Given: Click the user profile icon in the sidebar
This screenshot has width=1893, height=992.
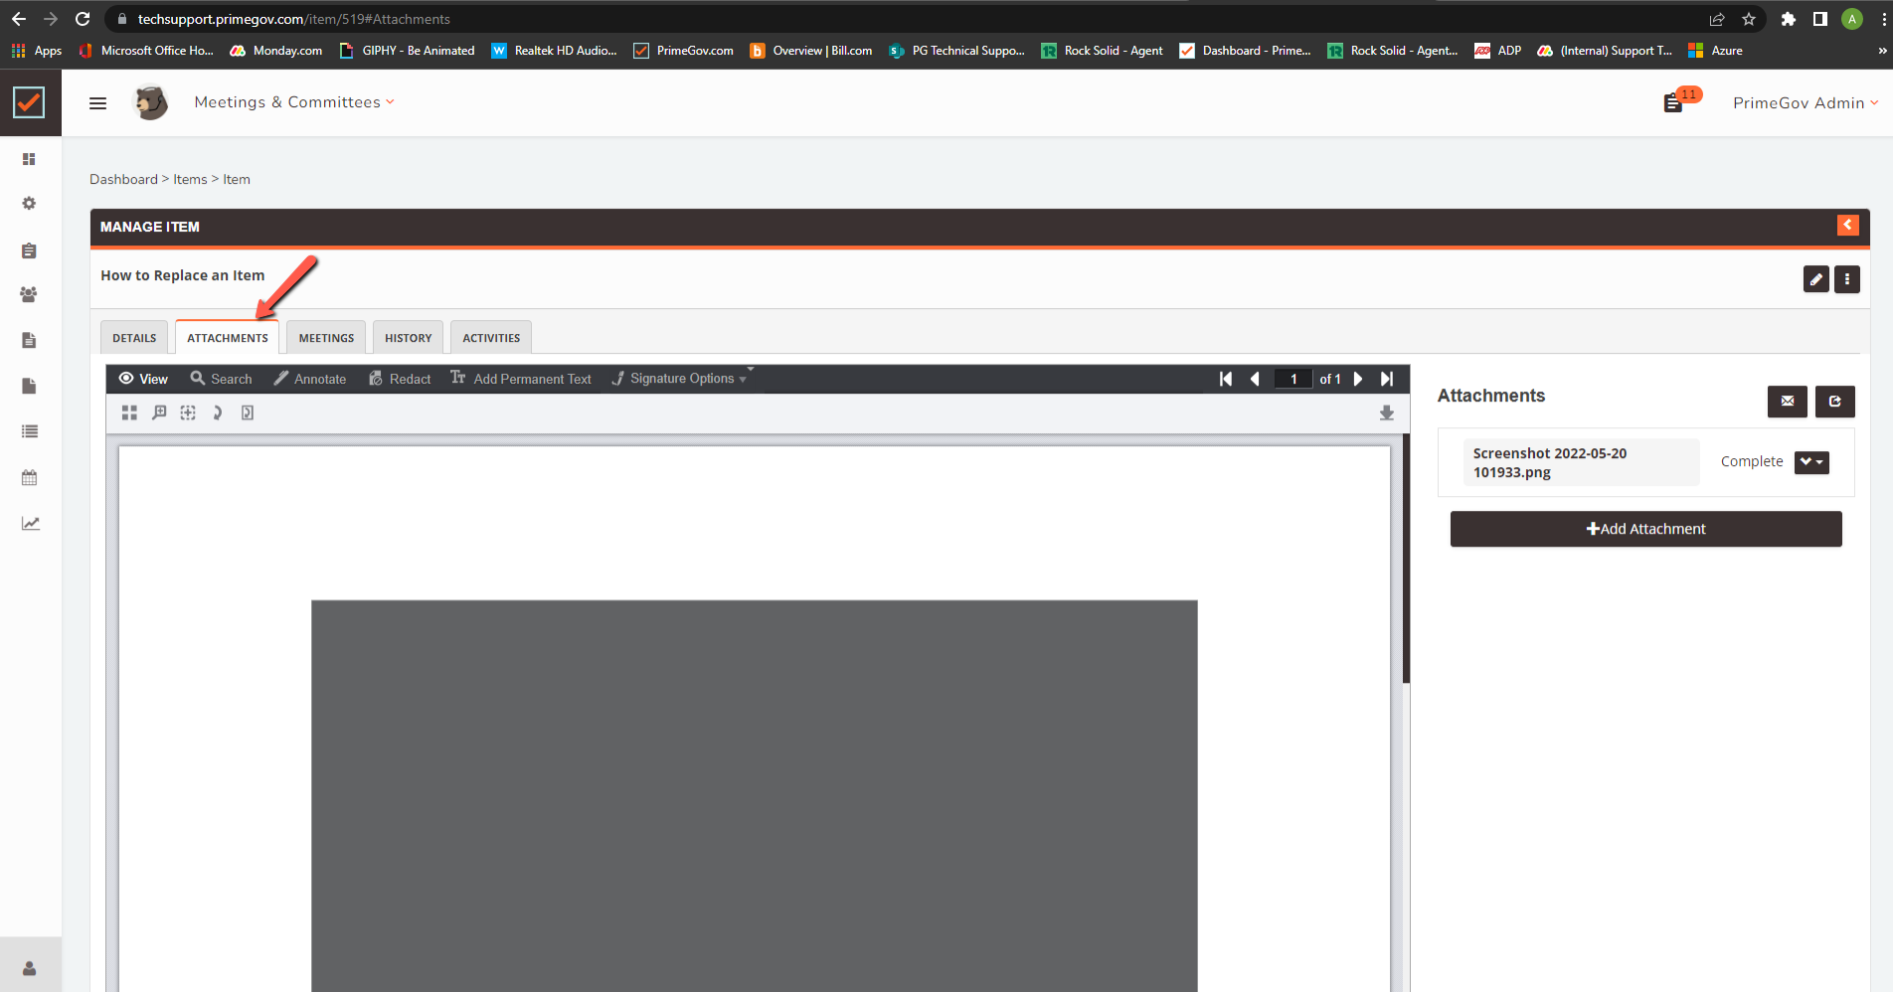Looking at the screenshot, I should pos(29,968).
